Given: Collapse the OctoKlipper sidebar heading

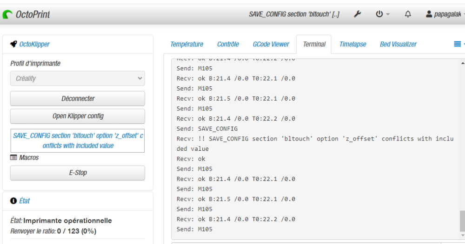Looking at the screenshot, I should click(34, 44).
